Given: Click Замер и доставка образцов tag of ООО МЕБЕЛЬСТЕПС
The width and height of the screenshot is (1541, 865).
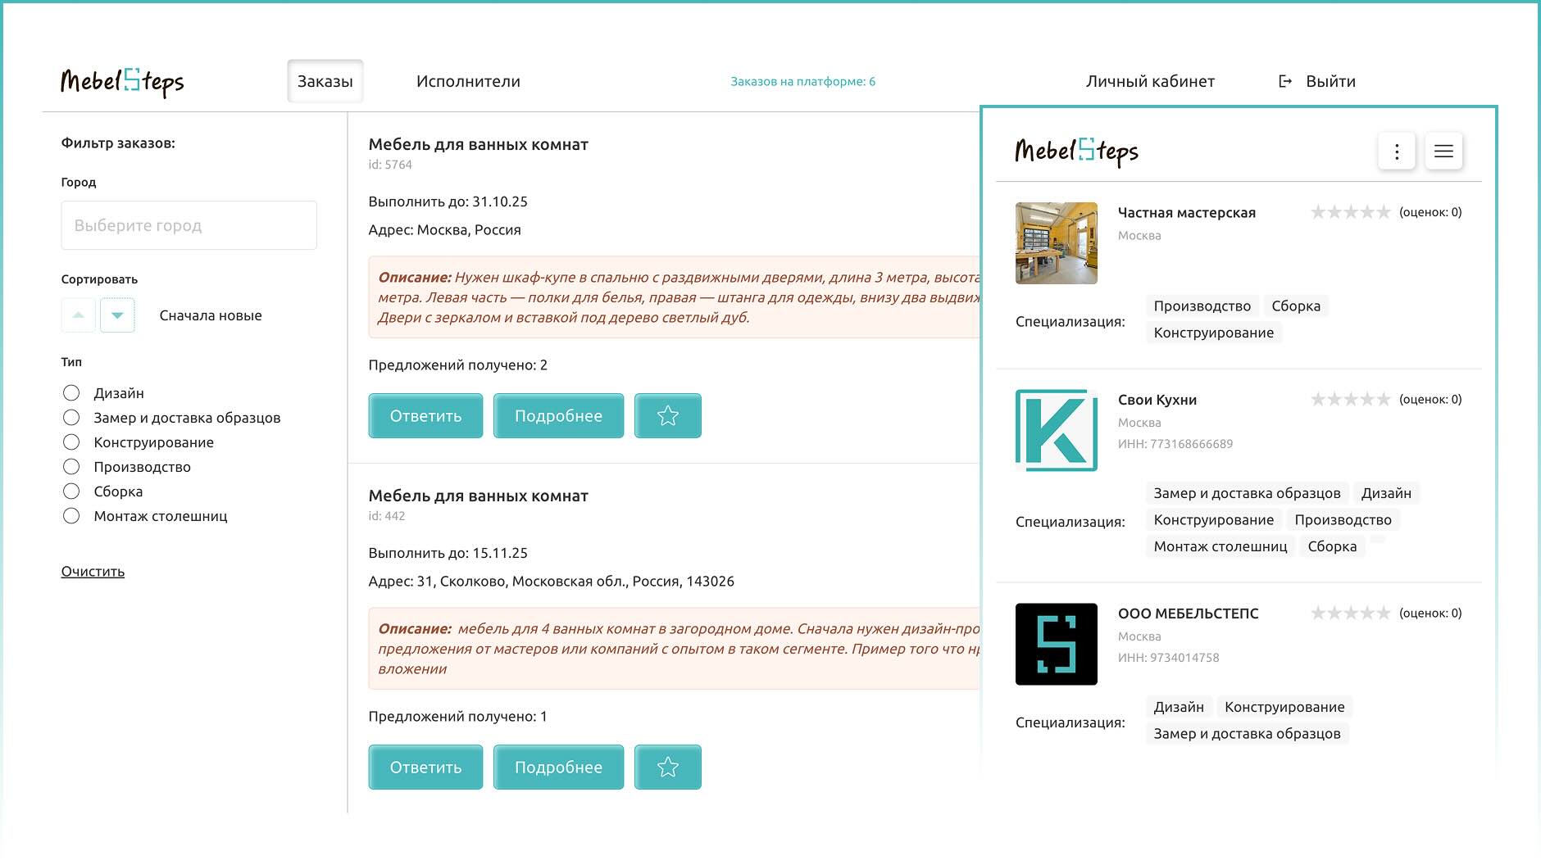Looking at the screenshot, I should pos(1247,734).
